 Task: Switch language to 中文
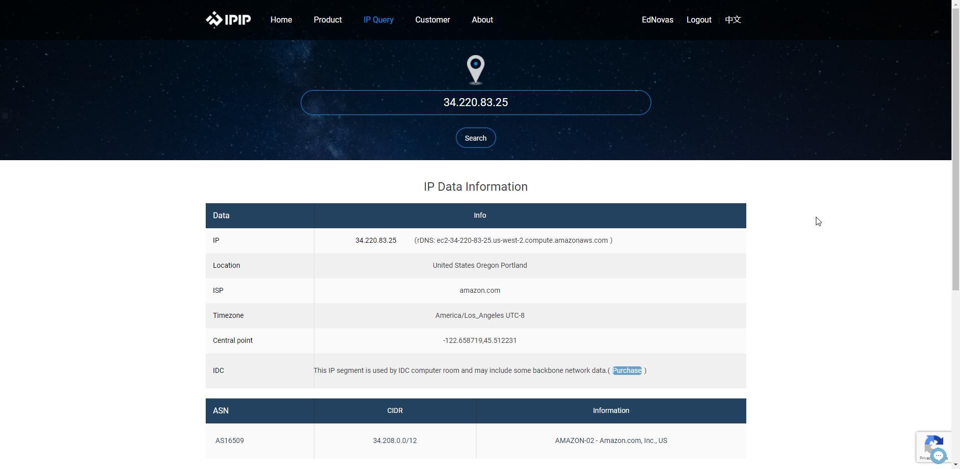click(x=733, y=20)
